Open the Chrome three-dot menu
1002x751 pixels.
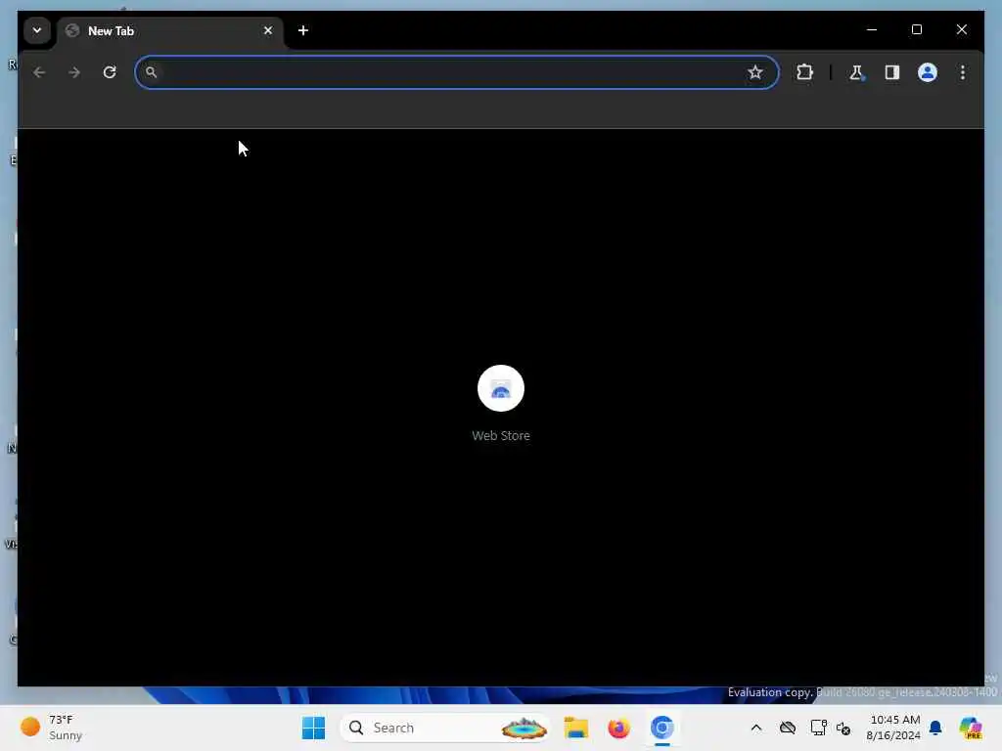click(x=963, y=72)
